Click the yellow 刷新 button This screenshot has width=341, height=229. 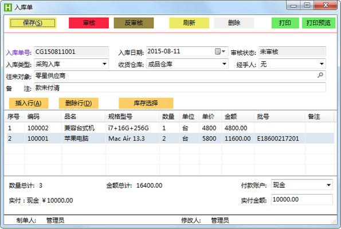tap(189, 23)
